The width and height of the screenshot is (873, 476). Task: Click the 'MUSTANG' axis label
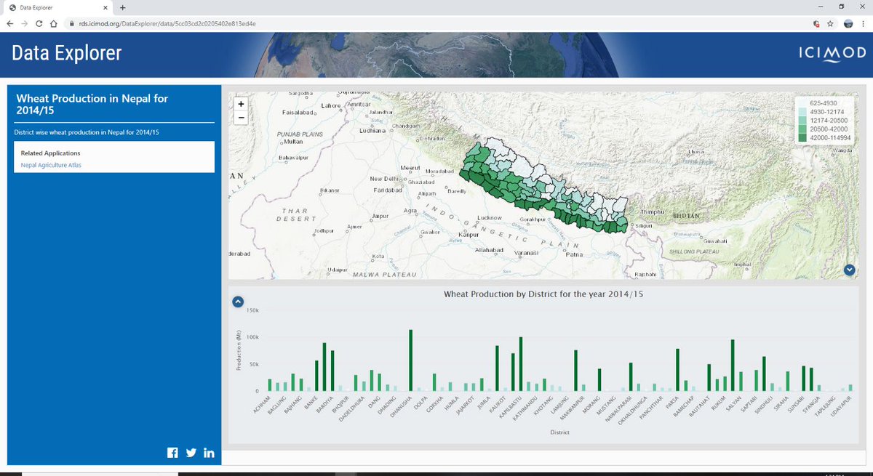coord(606,406)
